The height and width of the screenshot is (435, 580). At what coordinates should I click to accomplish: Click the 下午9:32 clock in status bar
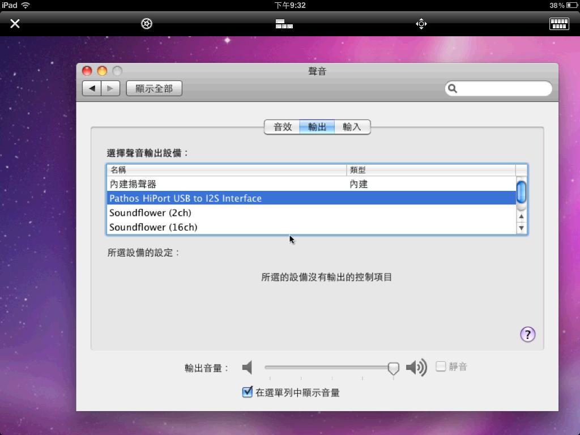[x=289, y=5]
